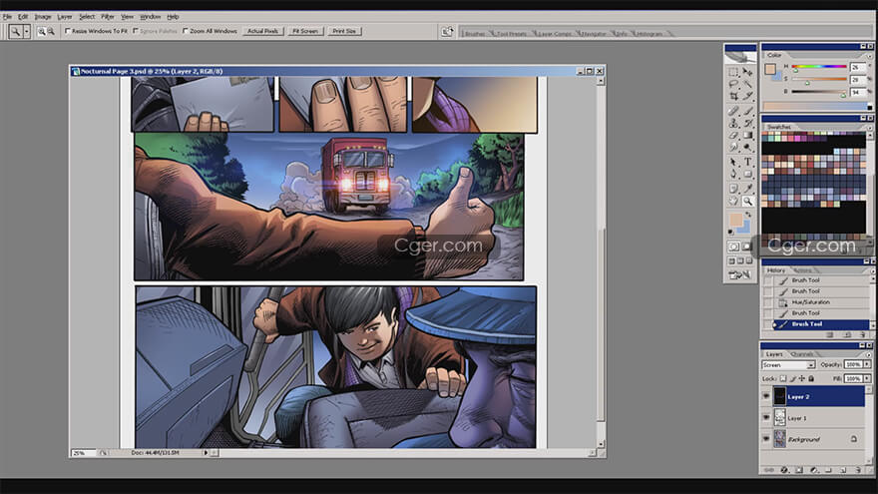Select the Brush tool in toolbox
The image size is (878, 494).
pos(747,111)
